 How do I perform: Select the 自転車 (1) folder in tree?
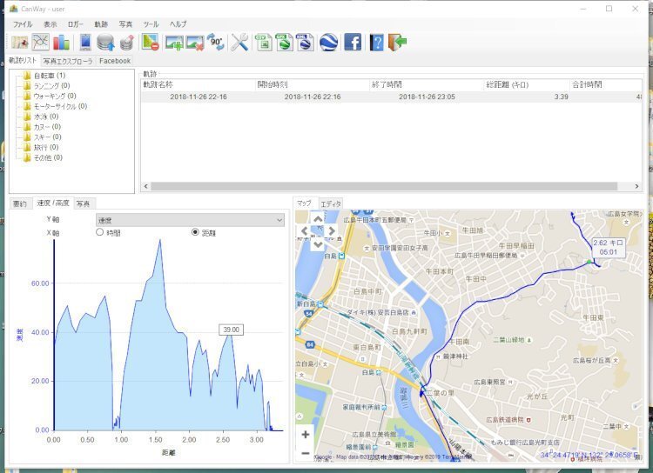tap(49, 76)
